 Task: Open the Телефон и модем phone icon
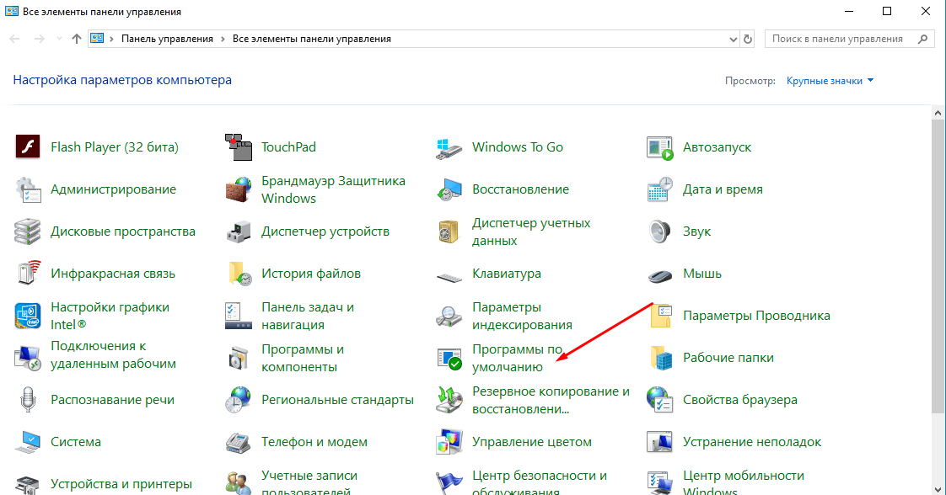(x=239, y=443)
